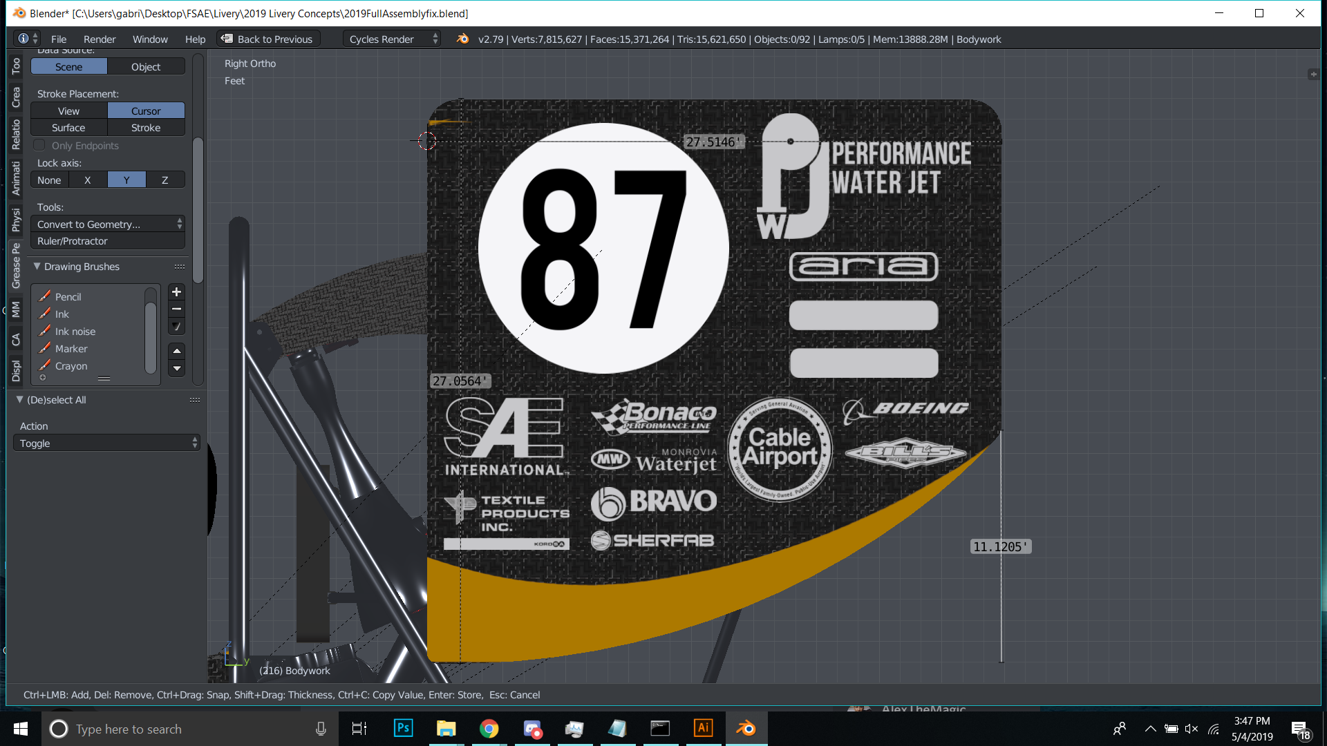Set stroke placement to Cursor

[x=146, y=111]
